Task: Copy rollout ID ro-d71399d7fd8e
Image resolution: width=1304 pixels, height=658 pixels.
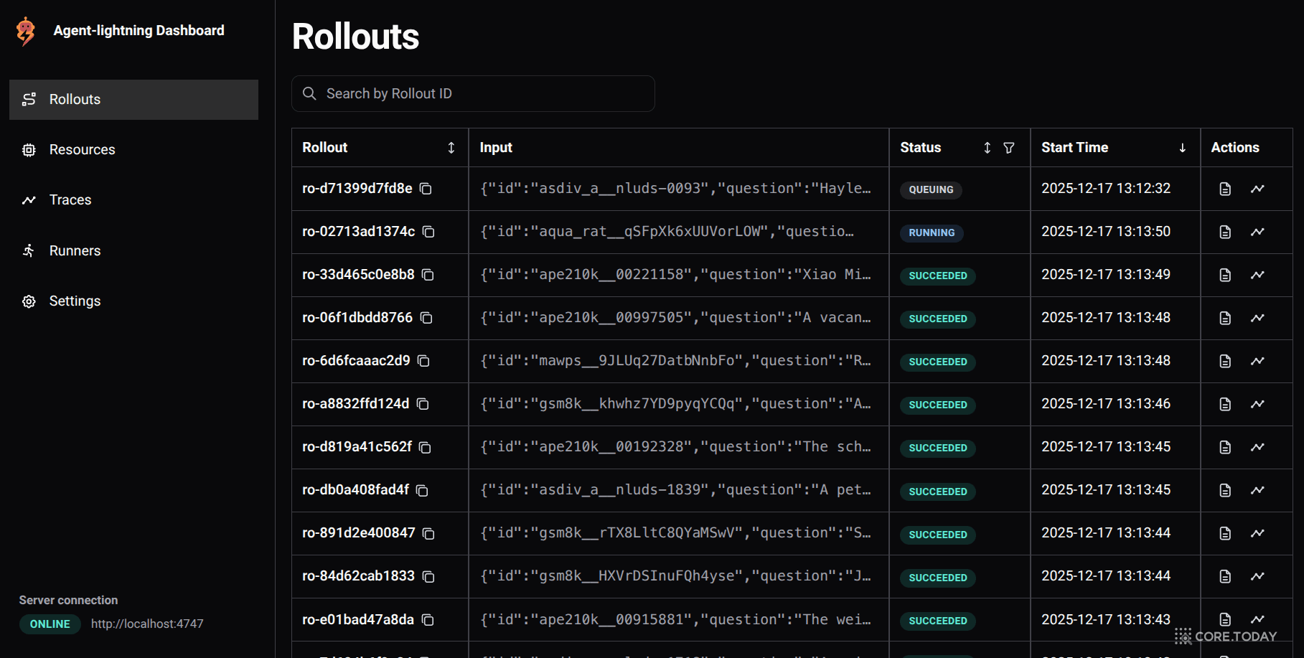Action: (426, 189)
